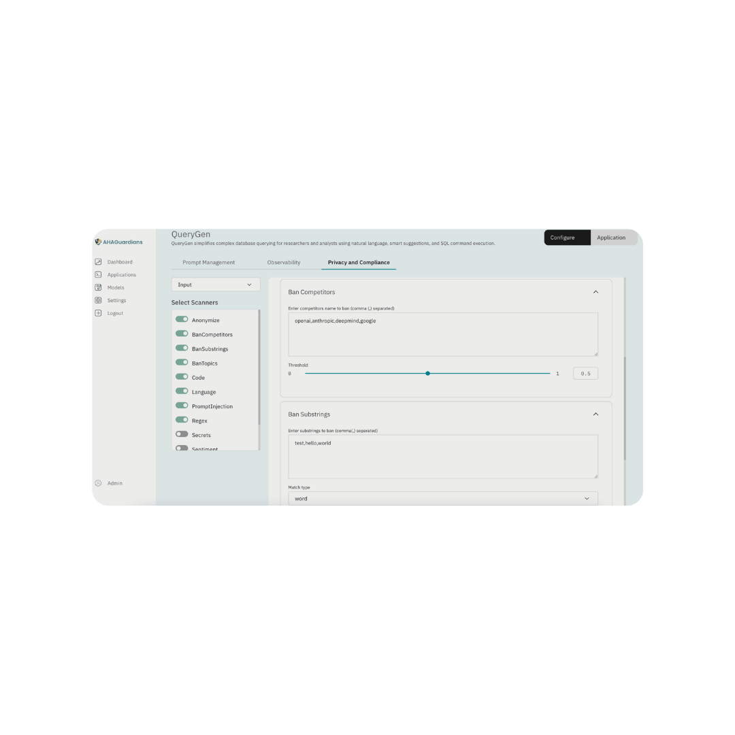Click the AHAGuardians logo
Screen dimensions: 735x735
[x=118, y=242]
